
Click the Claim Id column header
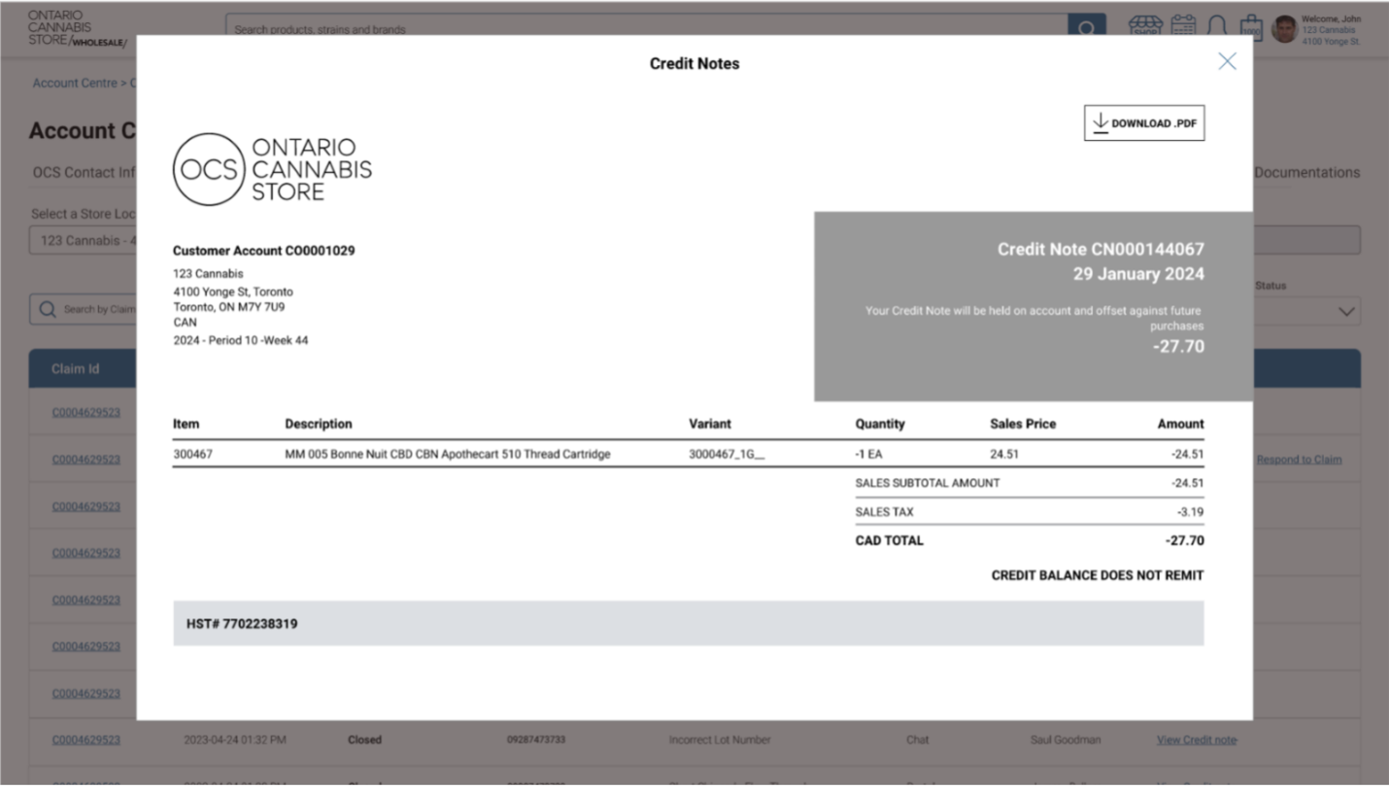[76, 369]
